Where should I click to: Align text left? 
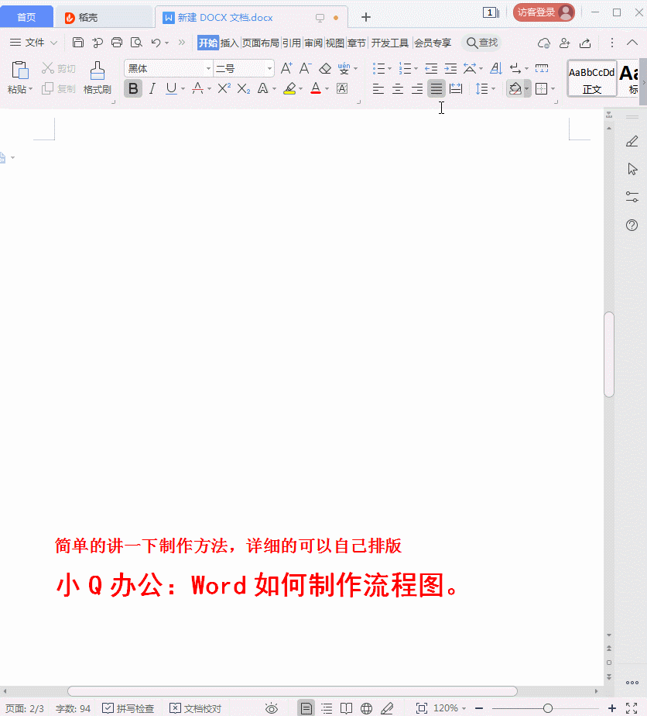coord(378,88)
